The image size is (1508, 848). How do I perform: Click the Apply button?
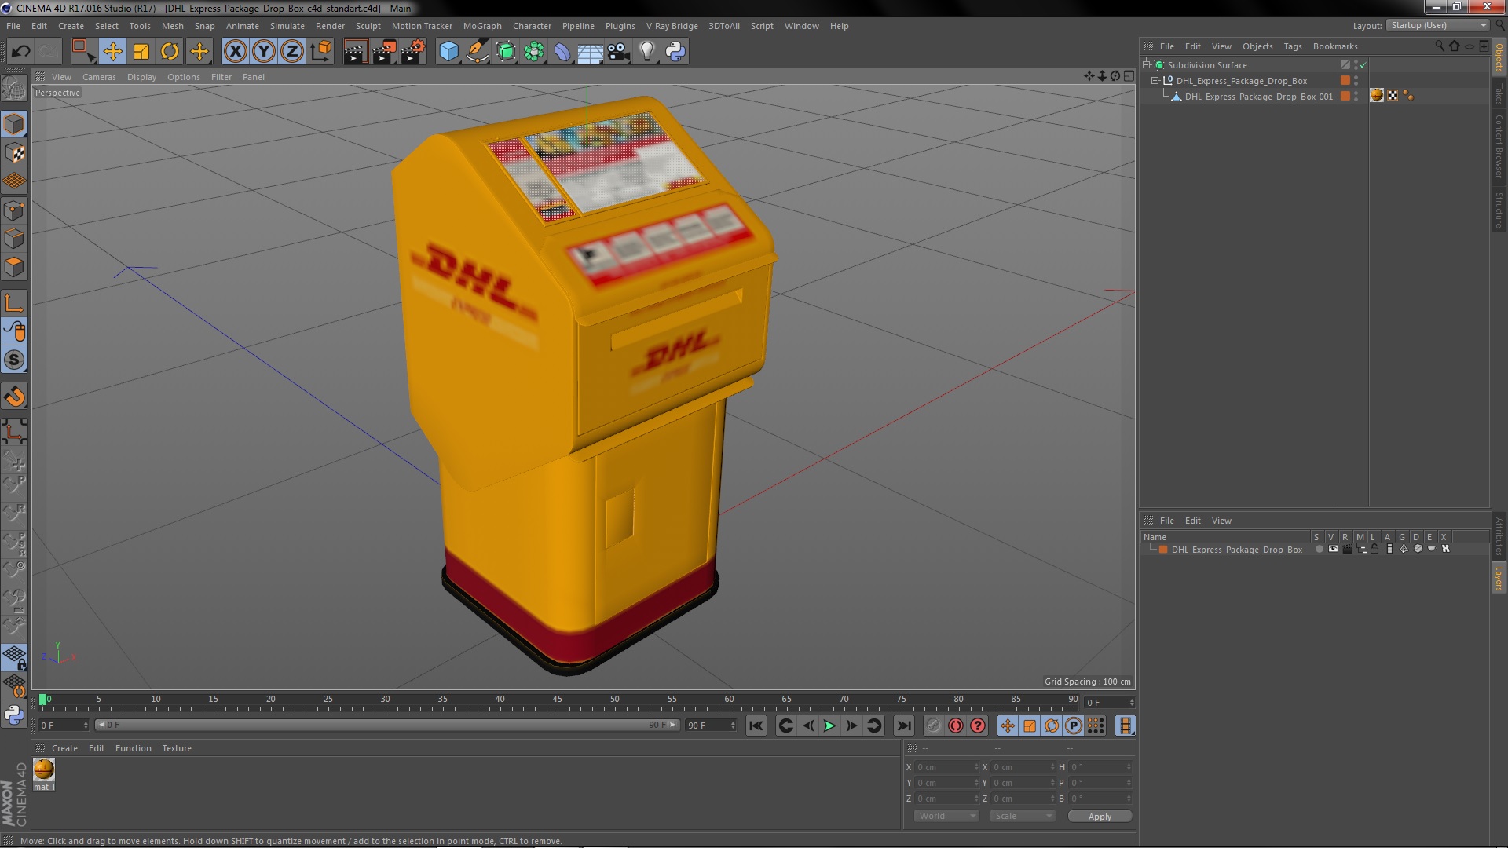pyautogui.click(x=1100, y=817)
